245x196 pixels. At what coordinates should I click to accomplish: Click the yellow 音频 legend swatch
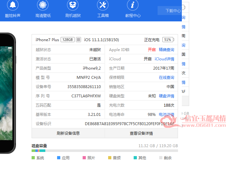(110, 158)
